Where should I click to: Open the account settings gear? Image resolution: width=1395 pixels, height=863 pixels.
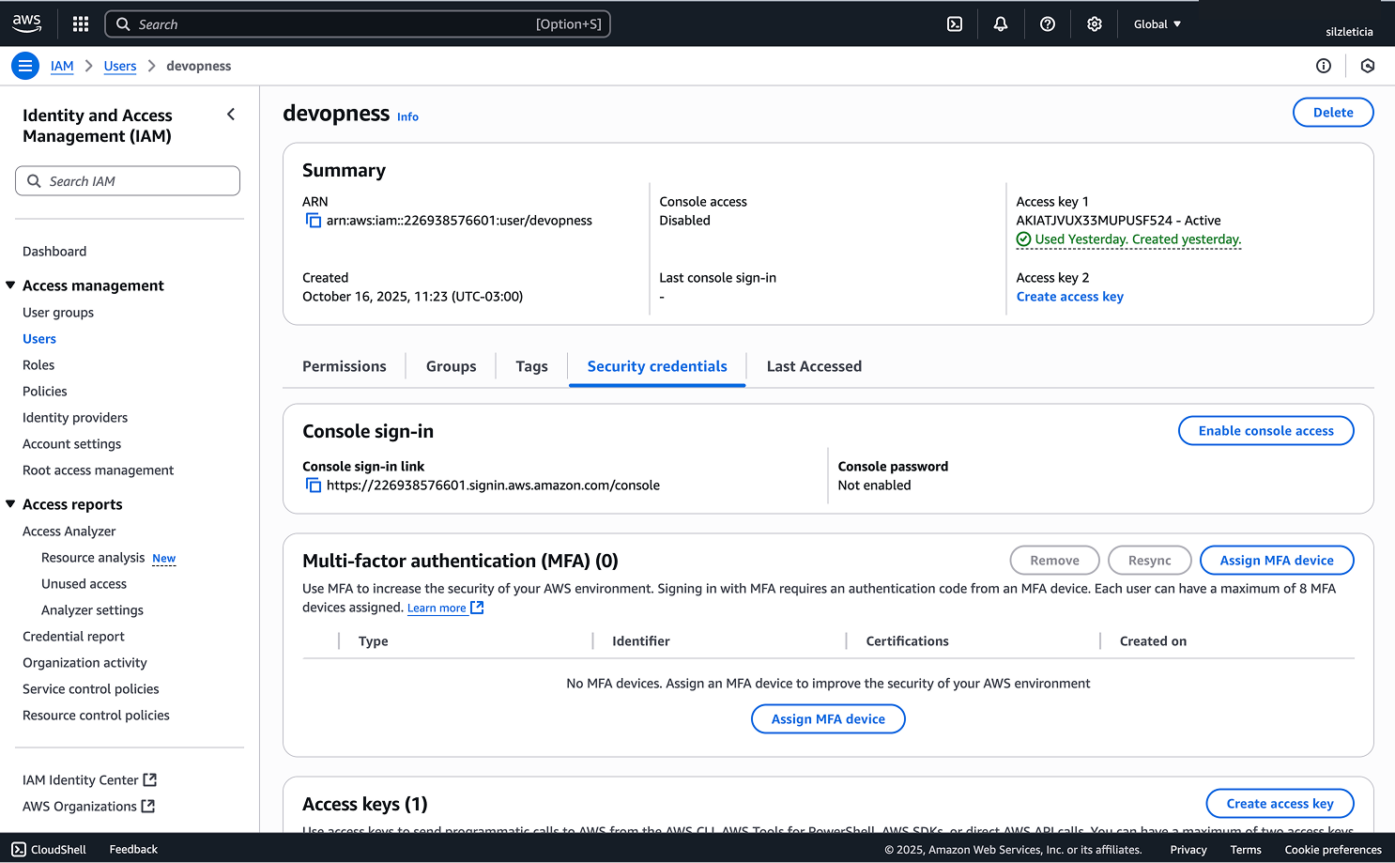1094,23
